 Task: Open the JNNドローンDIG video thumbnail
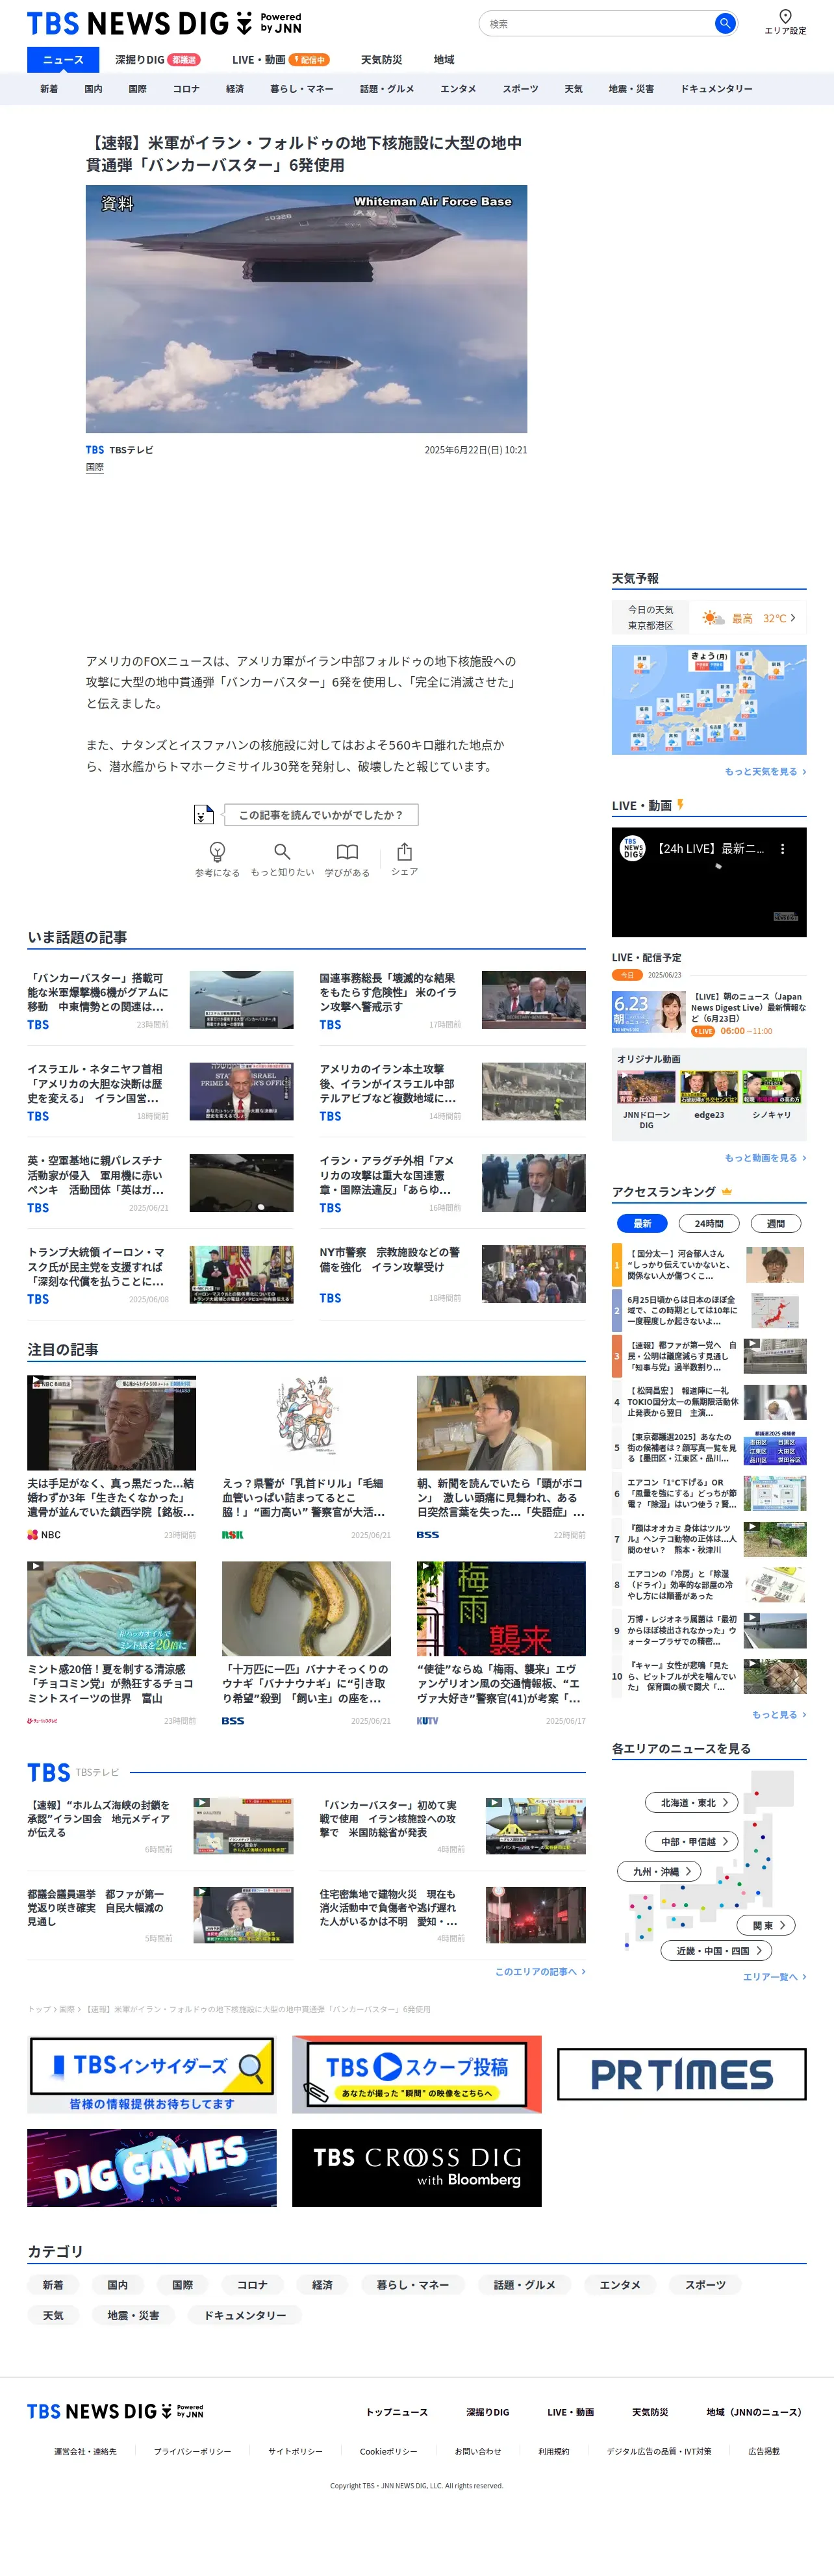point(646,1087)
